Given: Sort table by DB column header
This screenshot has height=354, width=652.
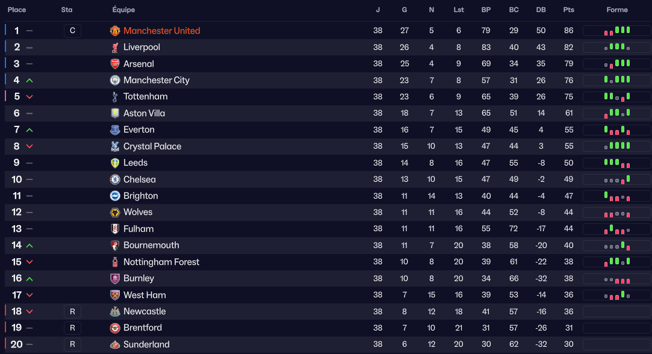Looking at the screenshot, I should (x=541, y=10).
